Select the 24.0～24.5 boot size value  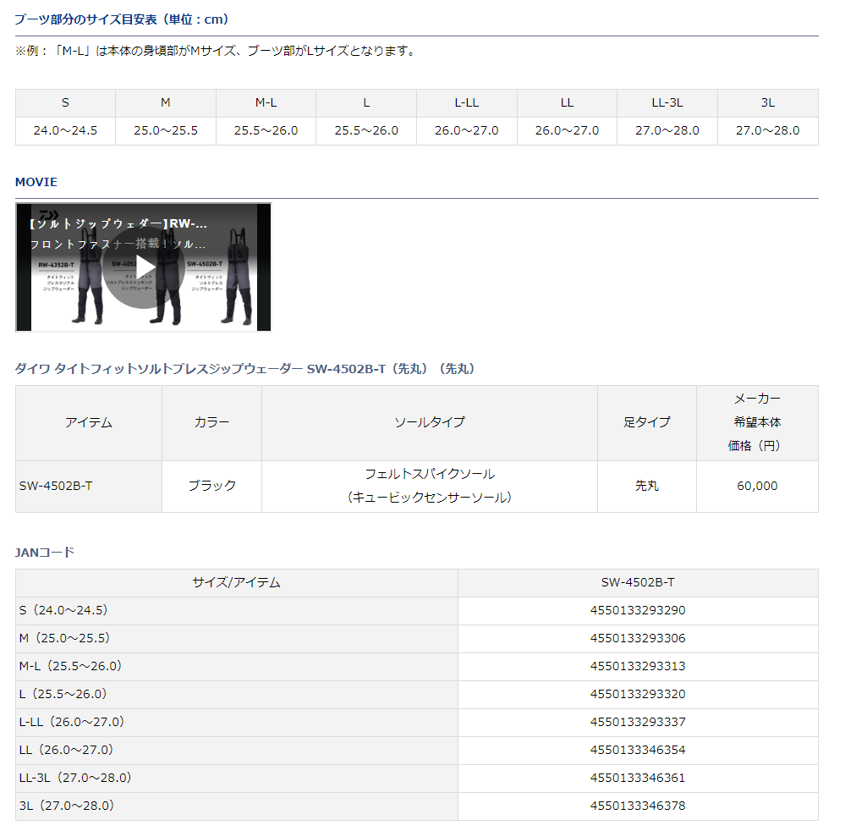65,130
